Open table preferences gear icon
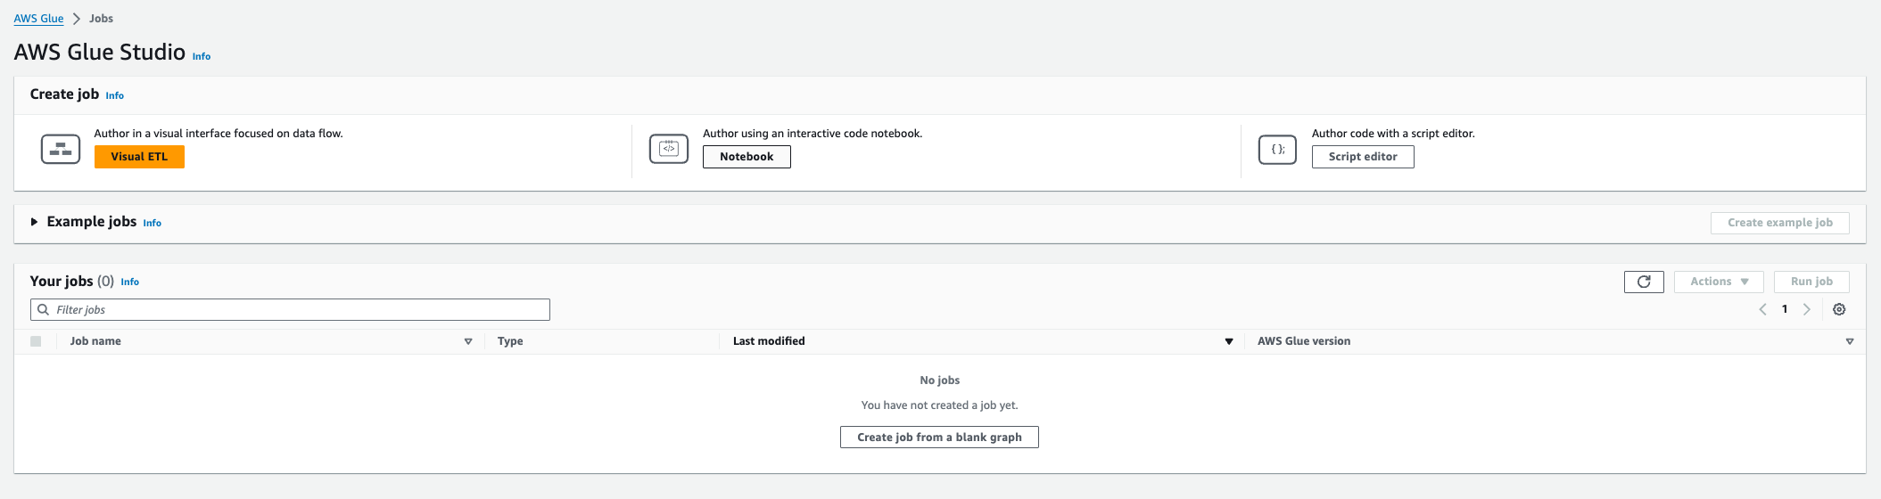 click(1839, 309)
